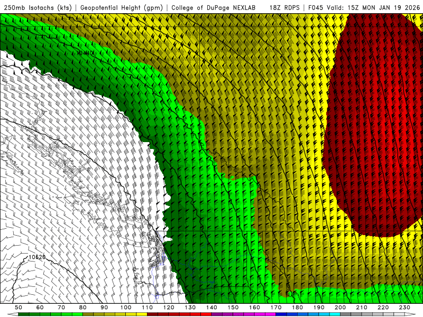Click the 90 label on the color scale
Image resolution: width=423 pixels, height=317 pixels.
point(104,307)
